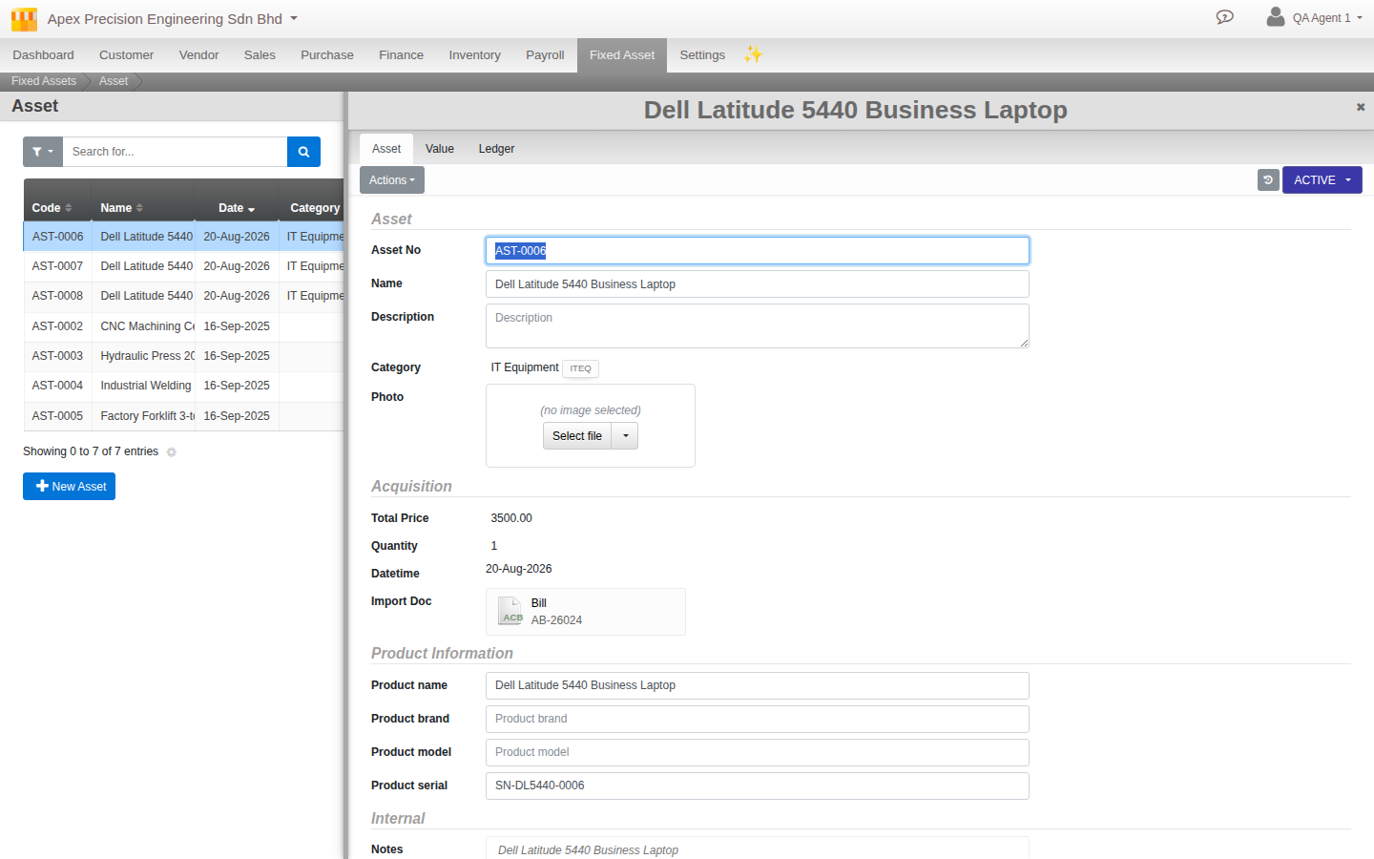Click the New Asset button
The width and height of the screenshot is (1374, 859).
69,487
